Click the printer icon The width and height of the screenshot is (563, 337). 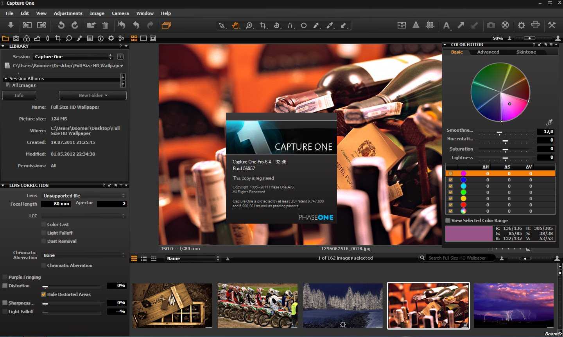click(536, 25)
